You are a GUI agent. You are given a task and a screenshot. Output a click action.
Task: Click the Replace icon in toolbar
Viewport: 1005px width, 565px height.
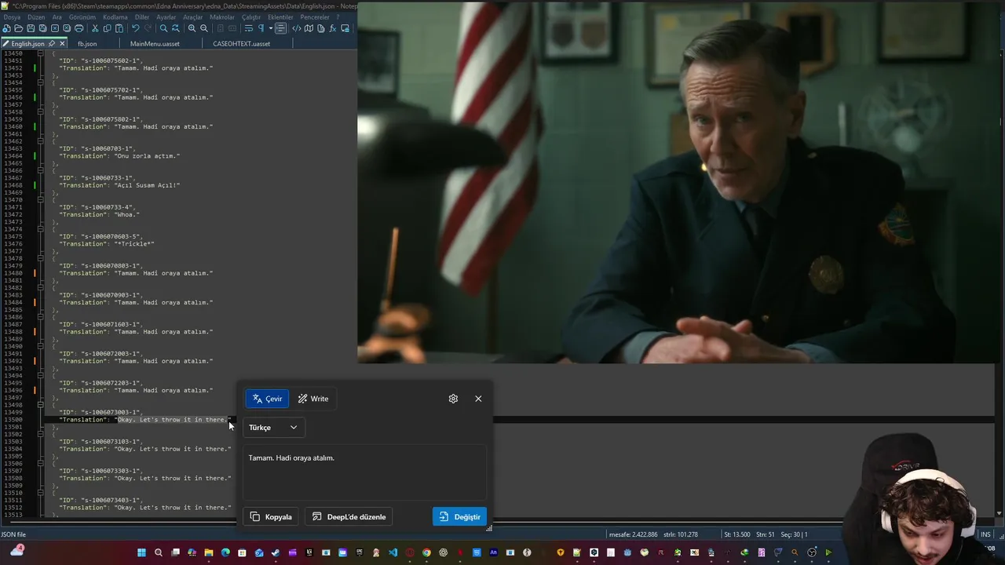pyautogui.click(x=176, y=28)
